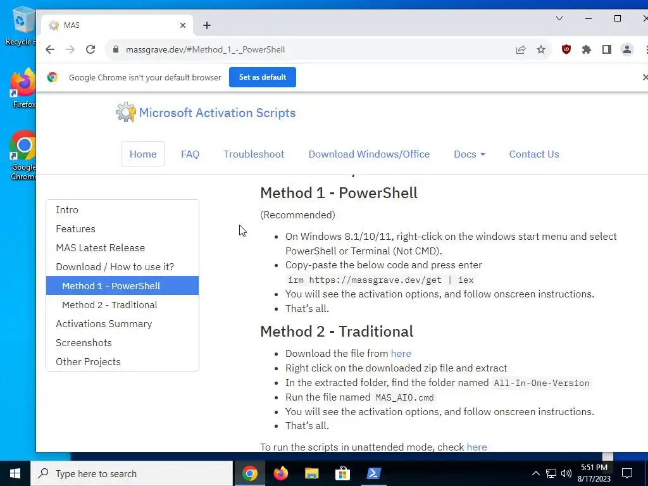This screenshot has width=648, height=486.
Task: Jump to MAS Latest Release section
Action: [x=122, y=248]
